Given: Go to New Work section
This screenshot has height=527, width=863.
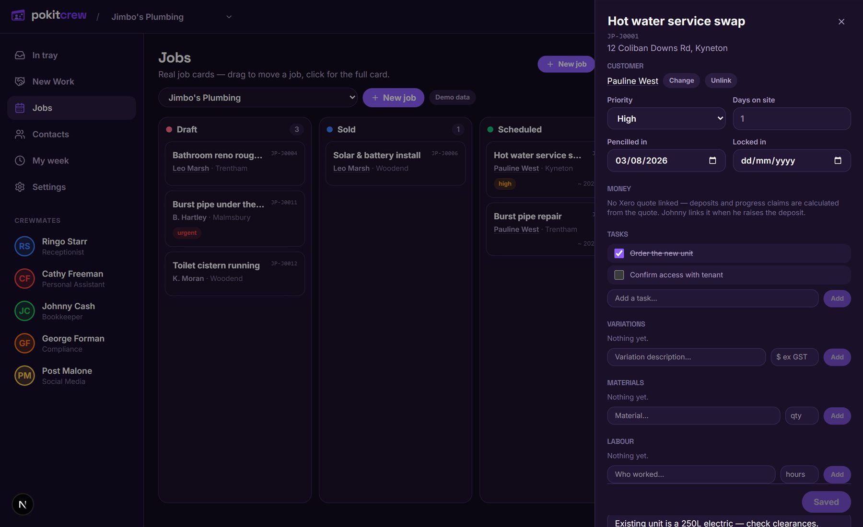Looking at the screenshot, I should pos(71,81).
